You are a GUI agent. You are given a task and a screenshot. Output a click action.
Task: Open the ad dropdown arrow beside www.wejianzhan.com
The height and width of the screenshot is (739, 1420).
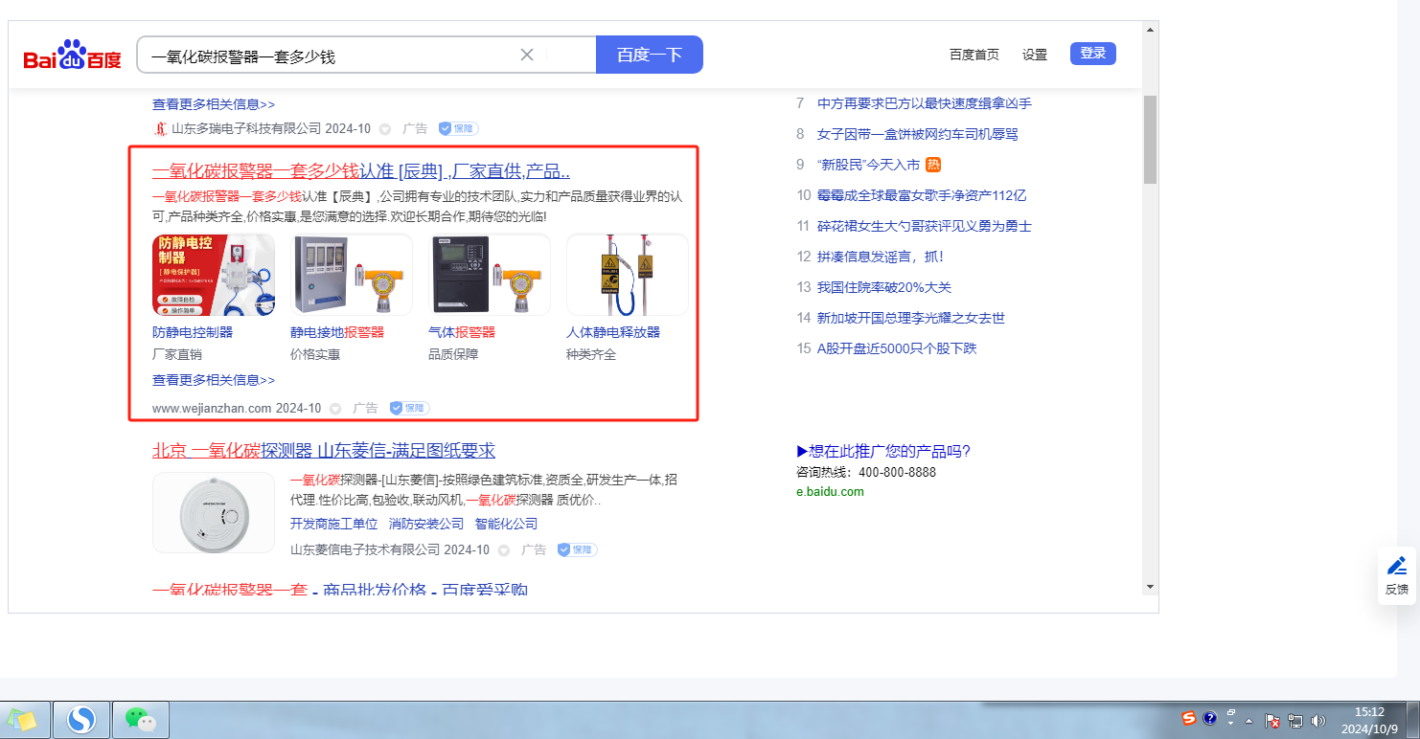point(335,408)
